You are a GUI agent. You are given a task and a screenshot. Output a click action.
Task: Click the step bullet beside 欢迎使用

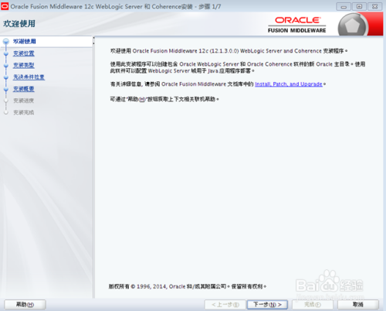[6, 42]
